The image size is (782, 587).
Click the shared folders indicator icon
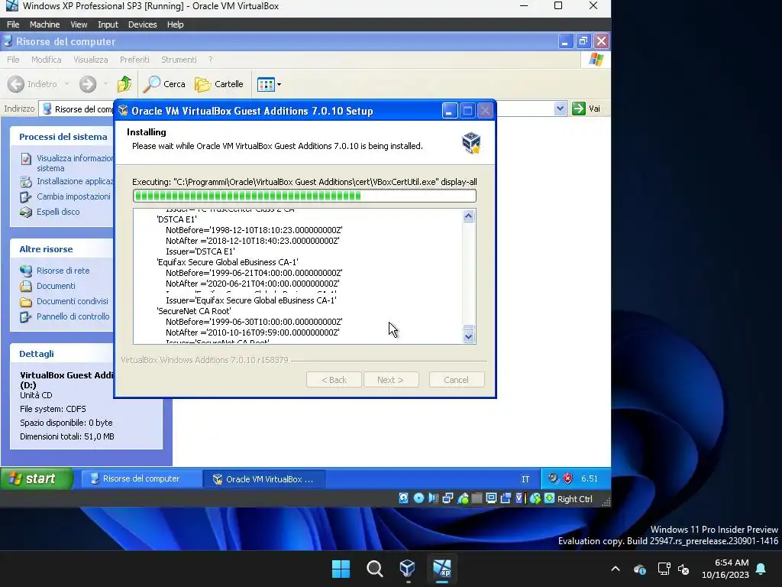[x=477, y=498]
